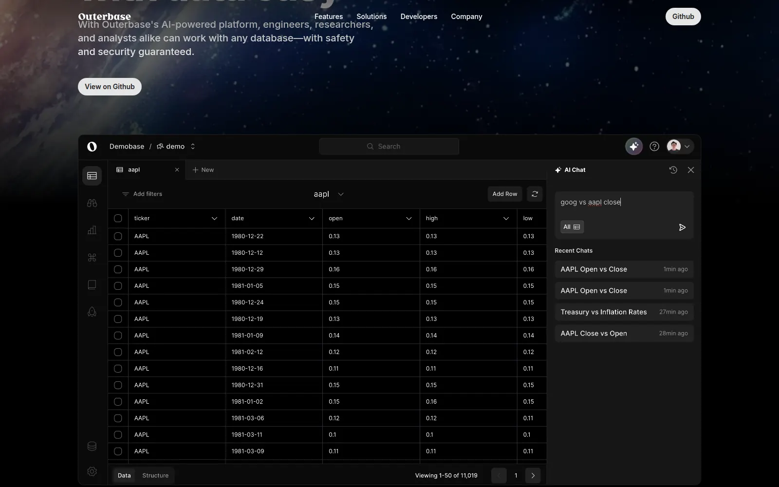Screen dimensions: 779x487
Task: Click the command symbol sidebar icon
Action: pos(92,257)
